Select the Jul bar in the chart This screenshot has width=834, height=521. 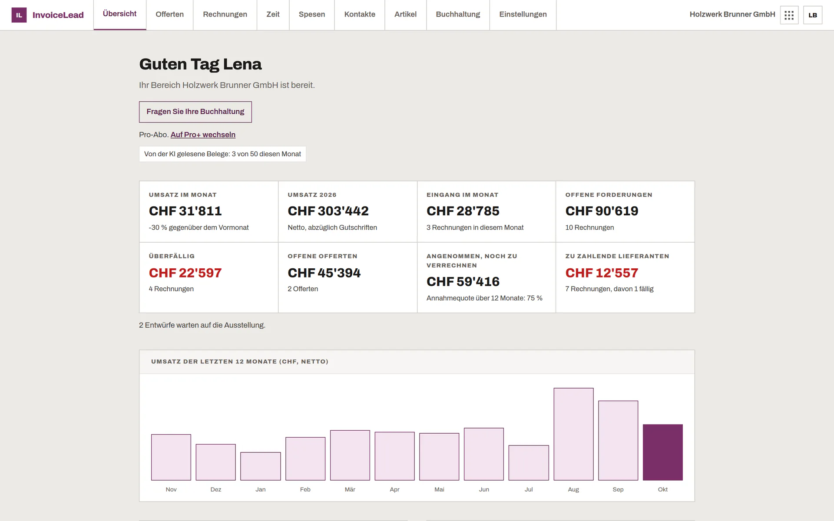tap(529, 463)
